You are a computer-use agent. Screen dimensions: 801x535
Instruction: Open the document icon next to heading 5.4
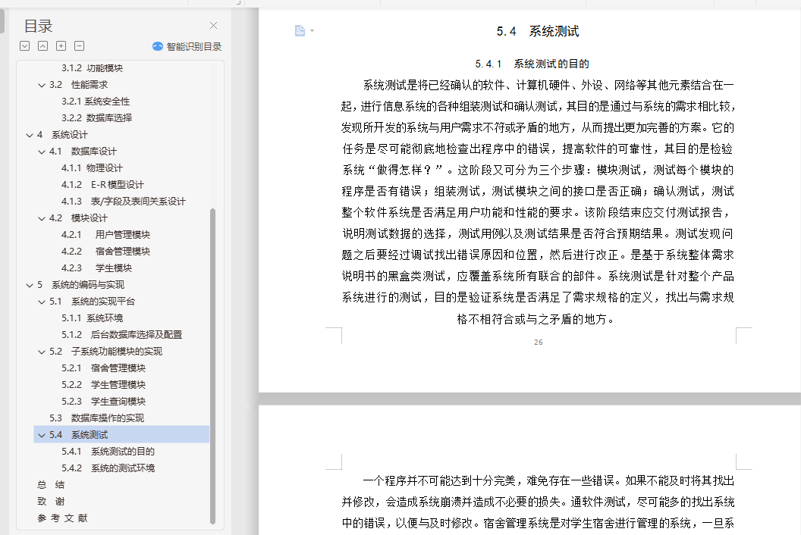(300, 31)
